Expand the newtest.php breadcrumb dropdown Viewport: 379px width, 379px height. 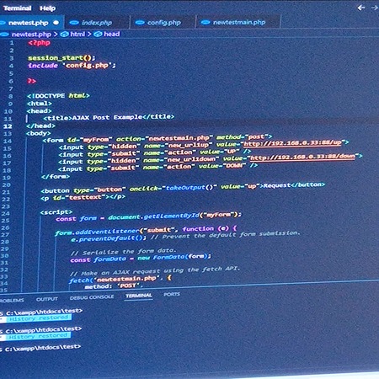[x=31, y=35]
